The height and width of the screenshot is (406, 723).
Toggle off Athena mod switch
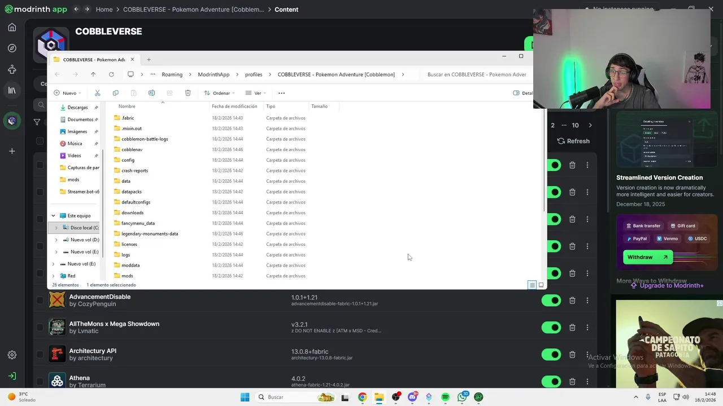tap(551, 381)
